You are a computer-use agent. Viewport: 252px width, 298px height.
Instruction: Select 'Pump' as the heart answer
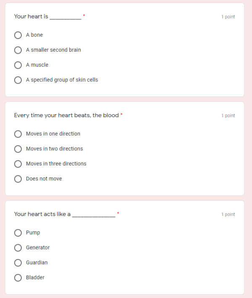pyautogui.click(x=18, y=233)
